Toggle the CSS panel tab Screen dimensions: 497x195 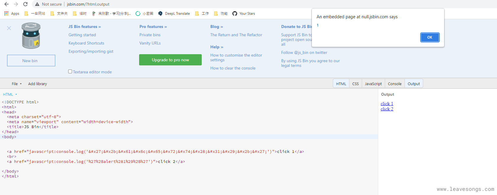click(x=355, y=84)
